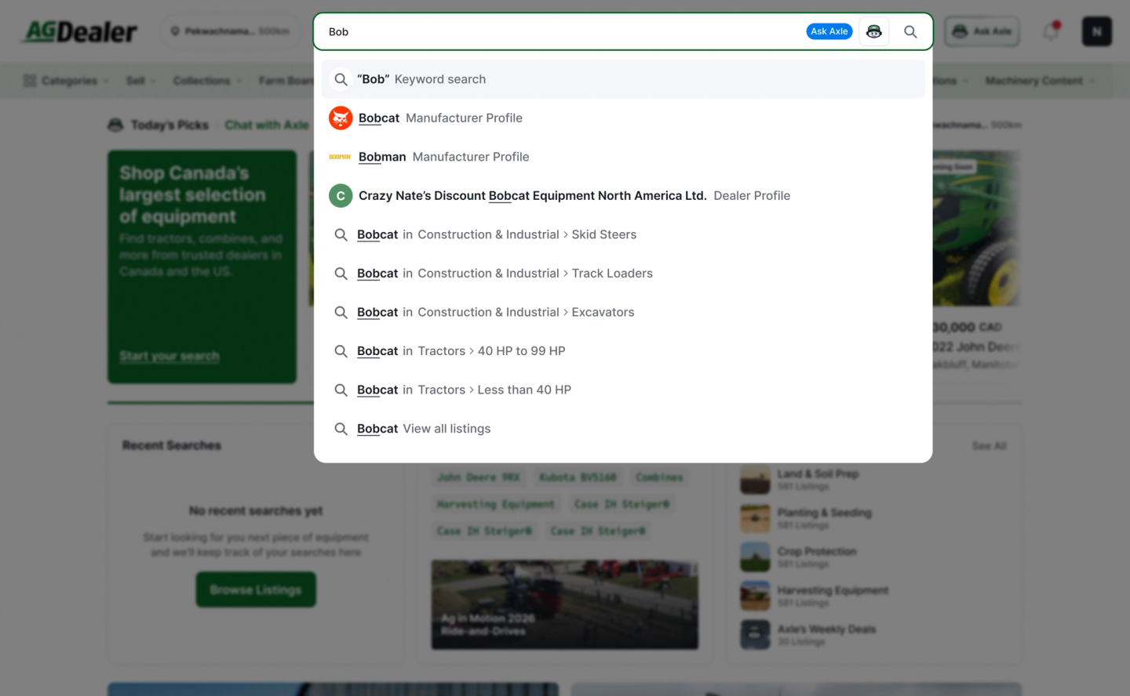1130x696 pixels.
Task: Open the N user profile avatar
Action: click(1097, 31)
